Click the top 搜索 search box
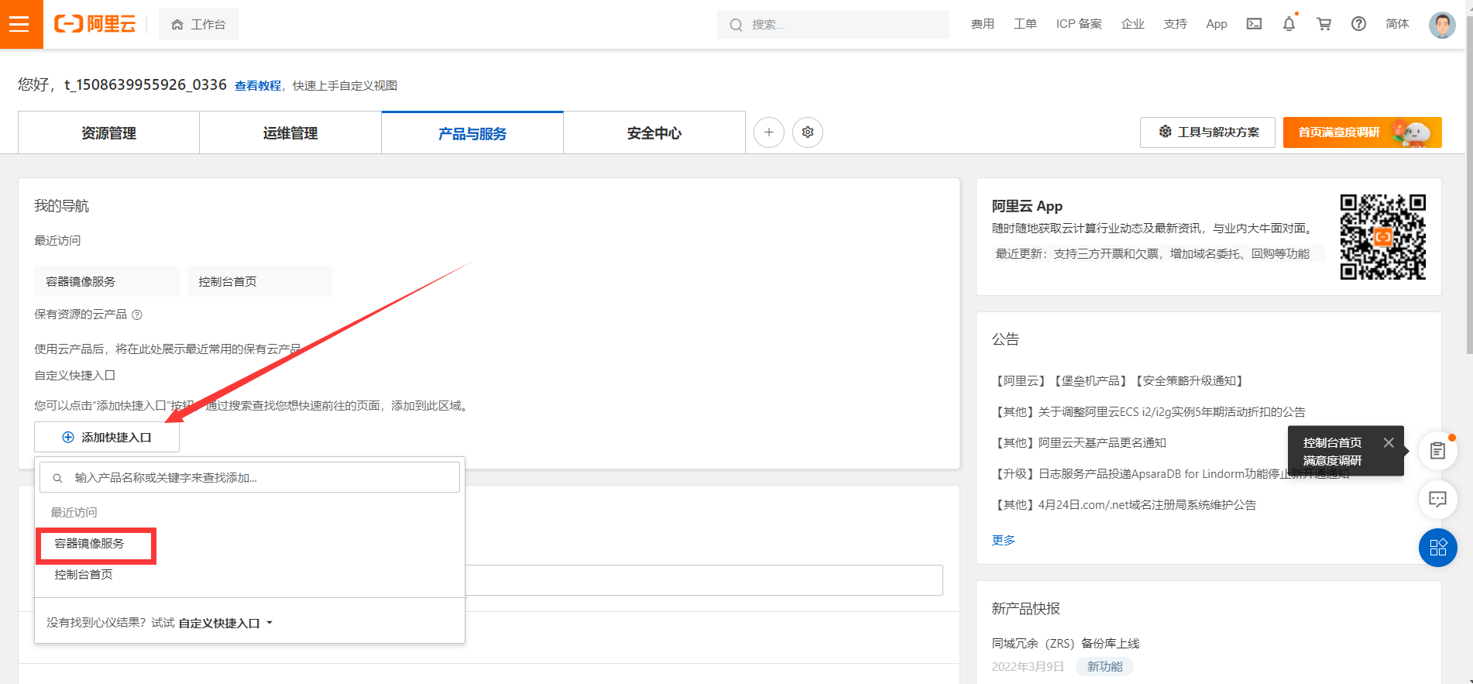 (833, 24)
